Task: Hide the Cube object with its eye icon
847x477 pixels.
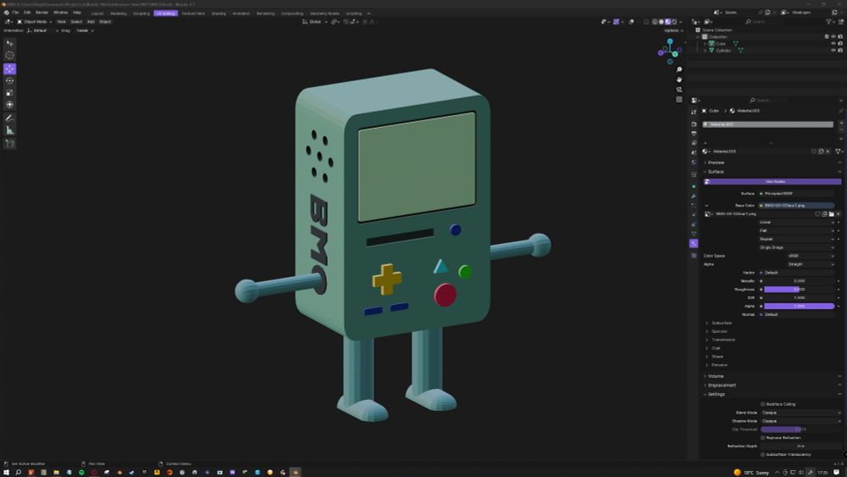Action: click(x=833, y=43)
